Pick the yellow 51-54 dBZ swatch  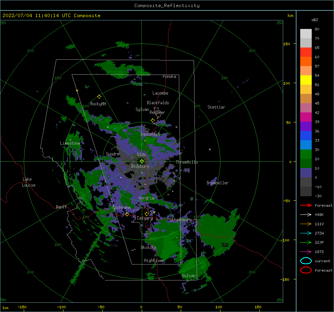[306, 80]
